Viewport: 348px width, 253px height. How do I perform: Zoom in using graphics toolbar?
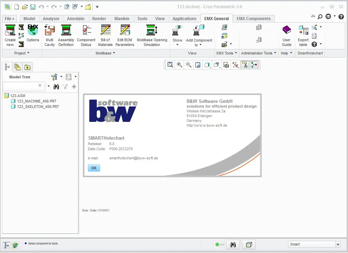click(179, 65)
